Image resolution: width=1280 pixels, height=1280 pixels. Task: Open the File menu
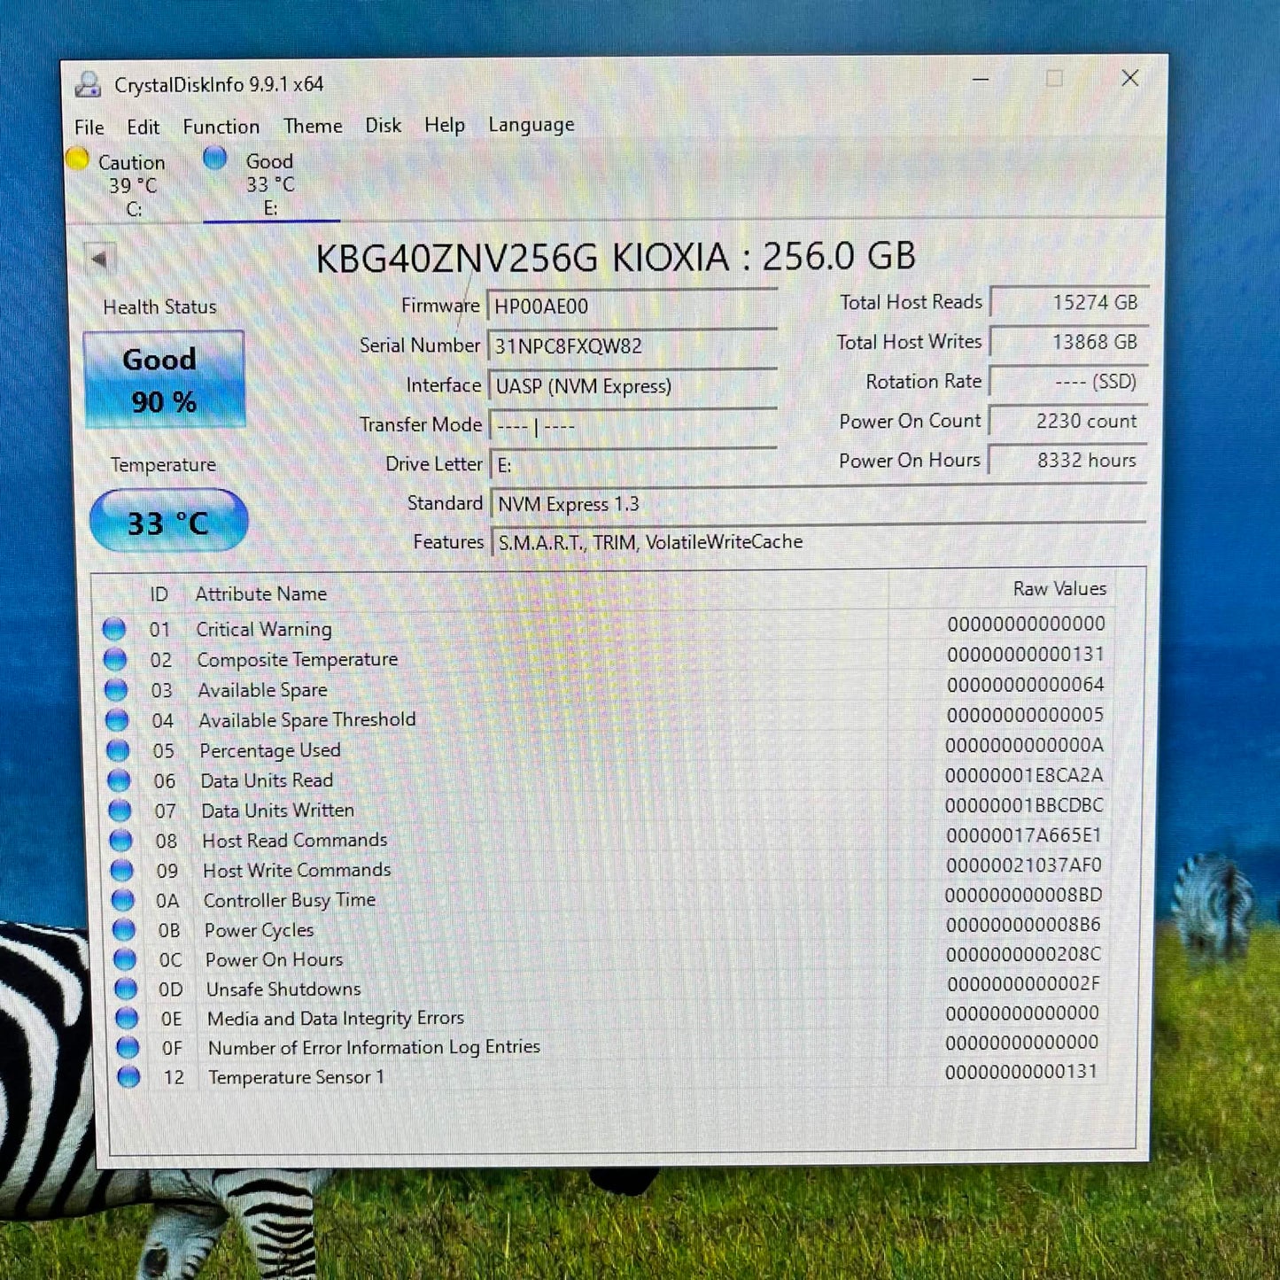click(x=89, y=128)
